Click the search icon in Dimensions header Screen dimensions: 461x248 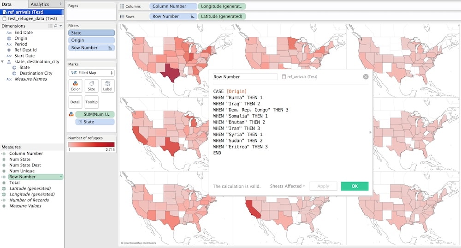click(x=56, y=26)
